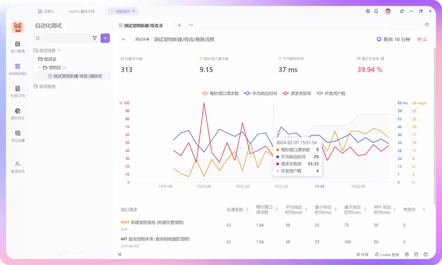
Task: Open the settings gear in title bar
Action: (x=368, y=11)
